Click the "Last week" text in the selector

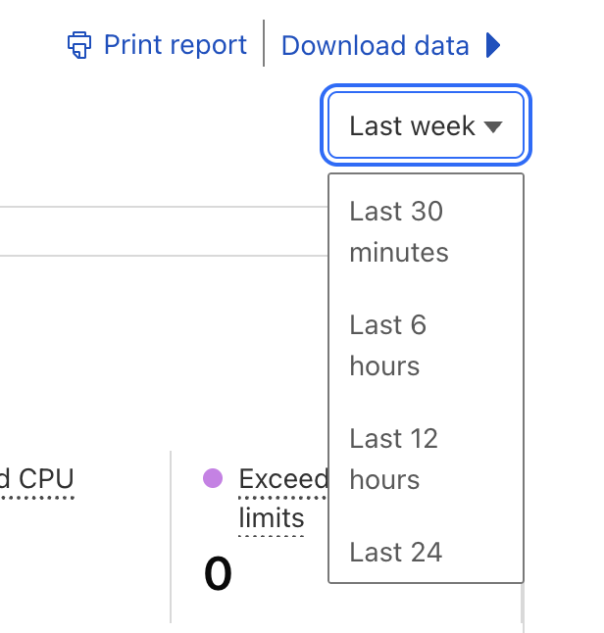(x=412, y=126)
